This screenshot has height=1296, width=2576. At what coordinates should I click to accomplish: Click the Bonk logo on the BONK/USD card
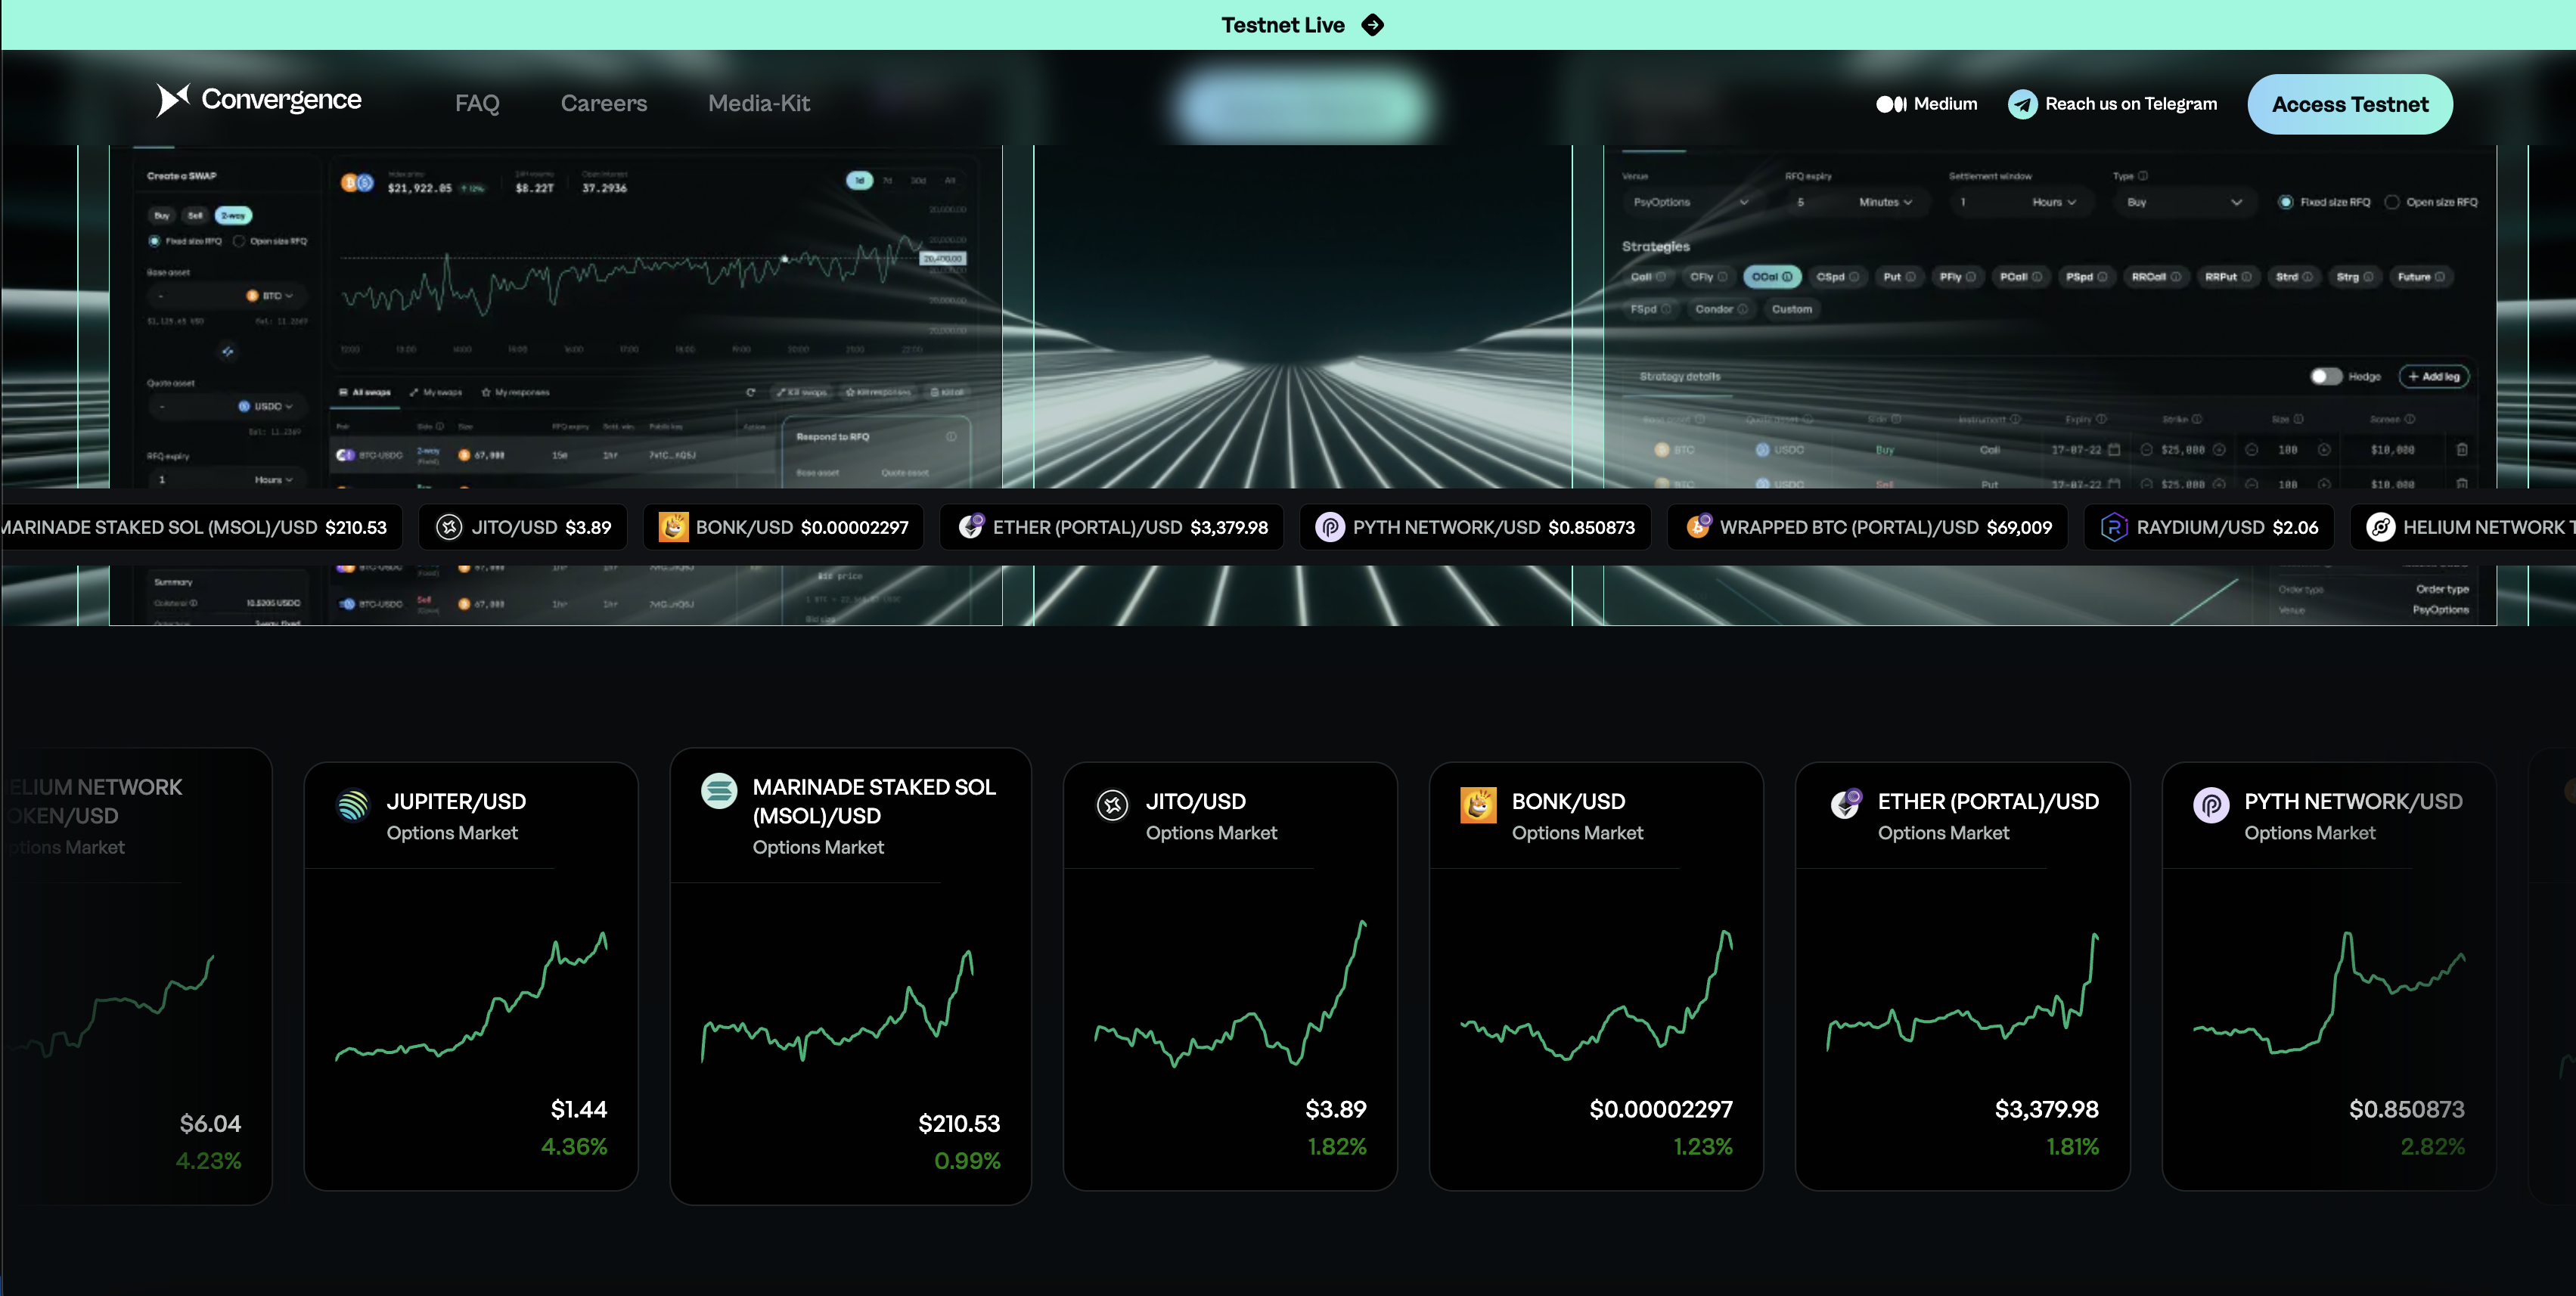click(1478, 805)
